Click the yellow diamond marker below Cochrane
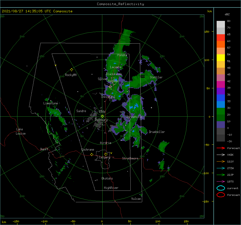 [92, 154]
